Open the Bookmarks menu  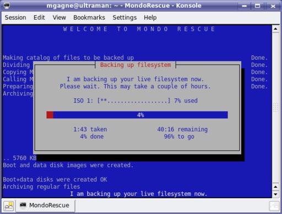[89, 18]
